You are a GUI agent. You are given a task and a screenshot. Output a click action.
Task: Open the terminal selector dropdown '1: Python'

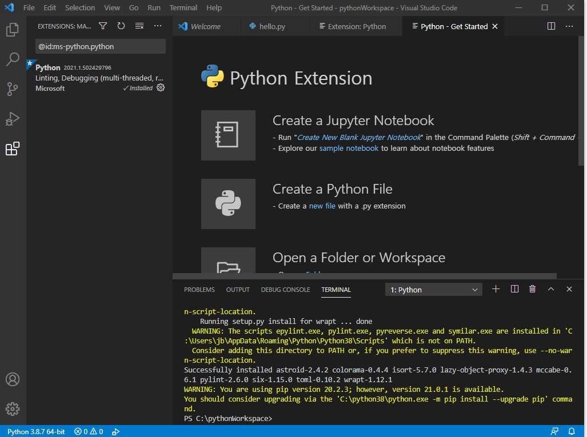tap(433, 290)
